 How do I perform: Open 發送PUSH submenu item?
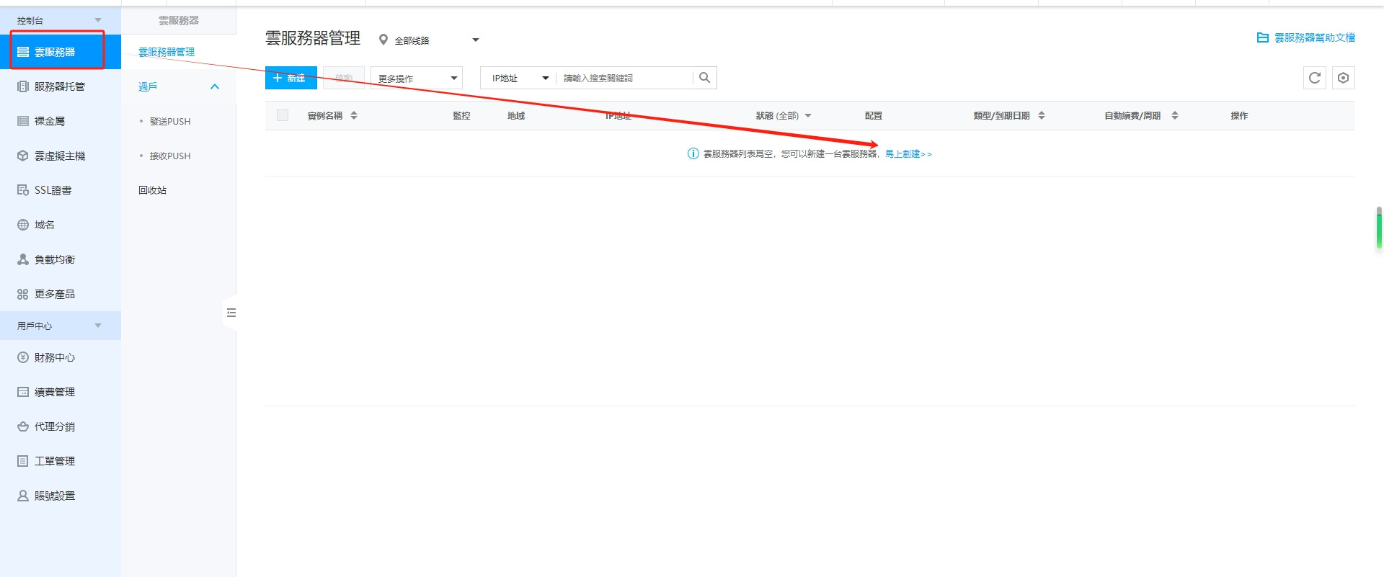pyautogui.click(x=170, y=121)
